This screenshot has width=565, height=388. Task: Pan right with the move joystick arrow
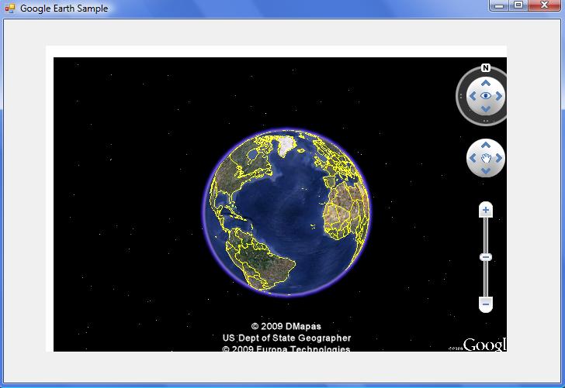coord(499,158)
